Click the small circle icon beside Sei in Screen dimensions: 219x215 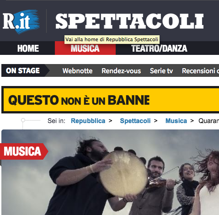coord(23,120)
